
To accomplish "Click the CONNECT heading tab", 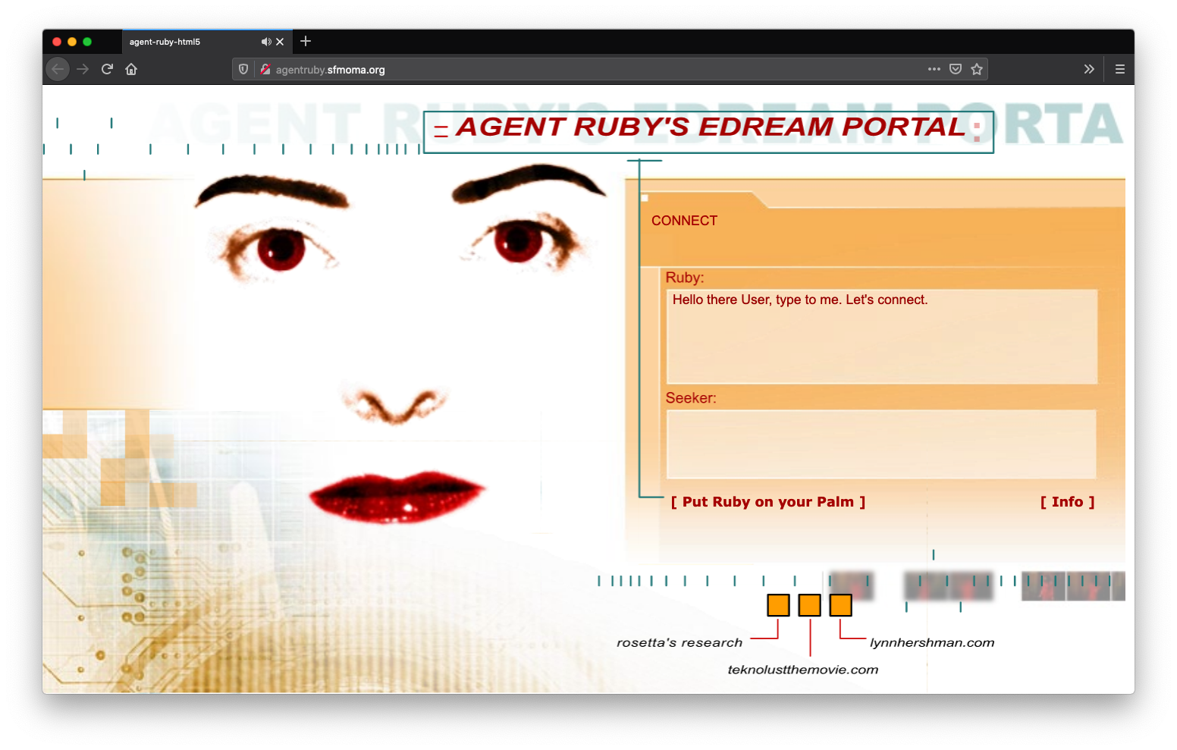I will 684,221.
